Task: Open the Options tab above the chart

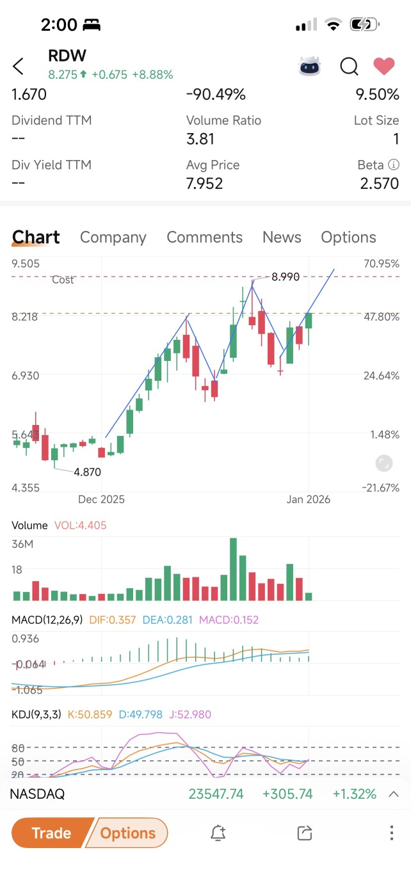Action: point(348,237)
